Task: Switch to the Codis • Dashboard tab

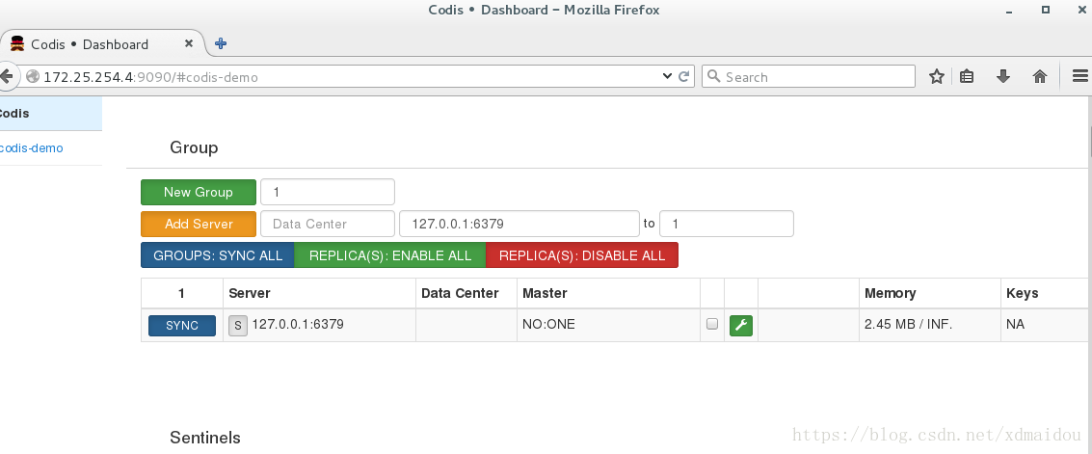Action: (x=101, y=44)
